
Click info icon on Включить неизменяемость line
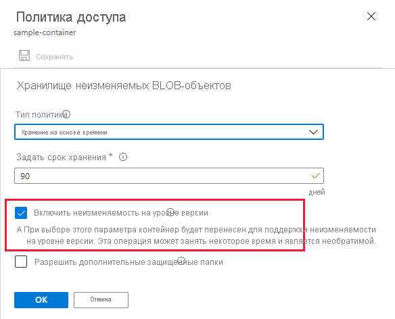click(x=171, y=212)
